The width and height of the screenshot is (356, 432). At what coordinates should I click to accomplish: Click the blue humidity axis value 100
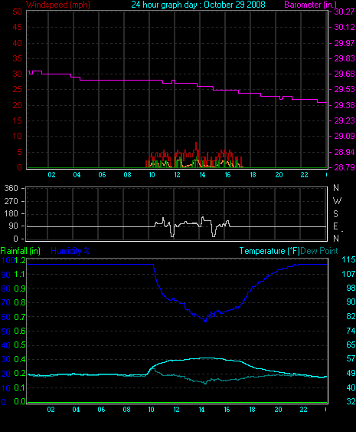point(8,260)
